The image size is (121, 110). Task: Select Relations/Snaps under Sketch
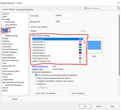[12, 36]
